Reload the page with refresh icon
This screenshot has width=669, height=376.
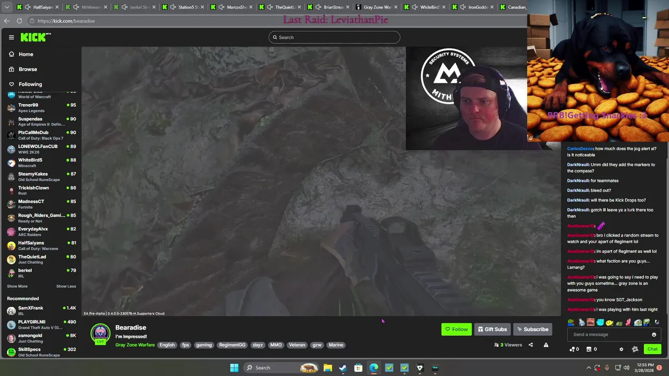click(19, 21)
